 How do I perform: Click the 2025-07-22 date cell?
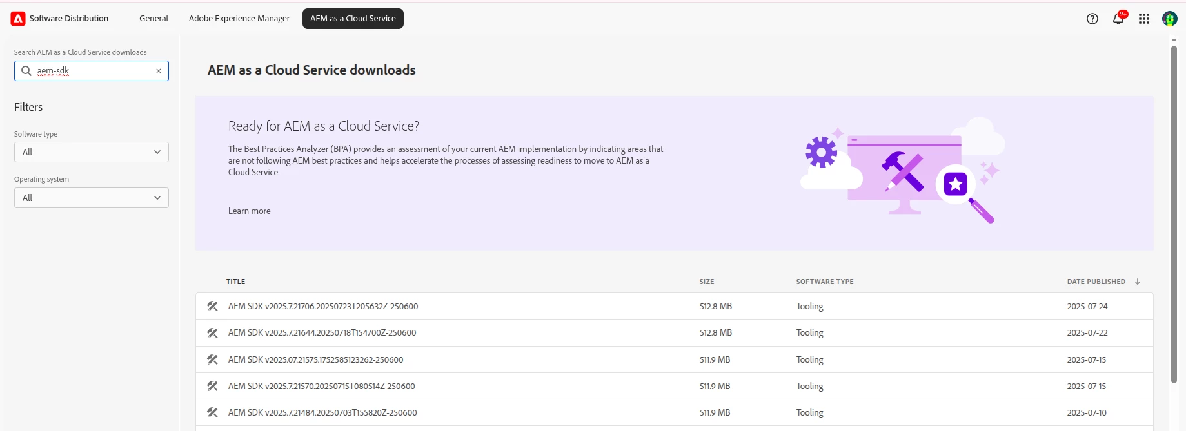pos(1087,333)
